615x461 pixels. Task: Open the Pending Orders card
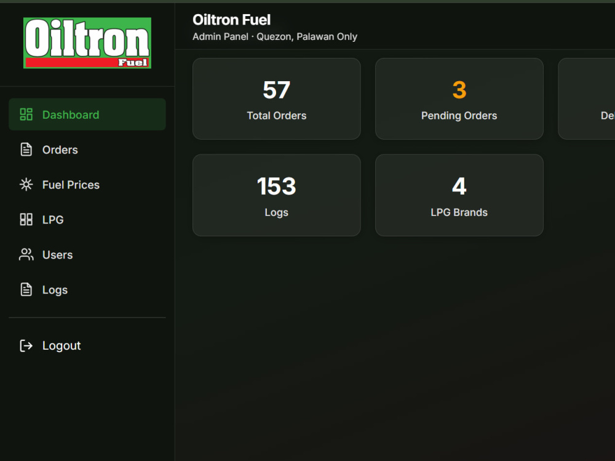pyautogui.click(x=459, y=98)
